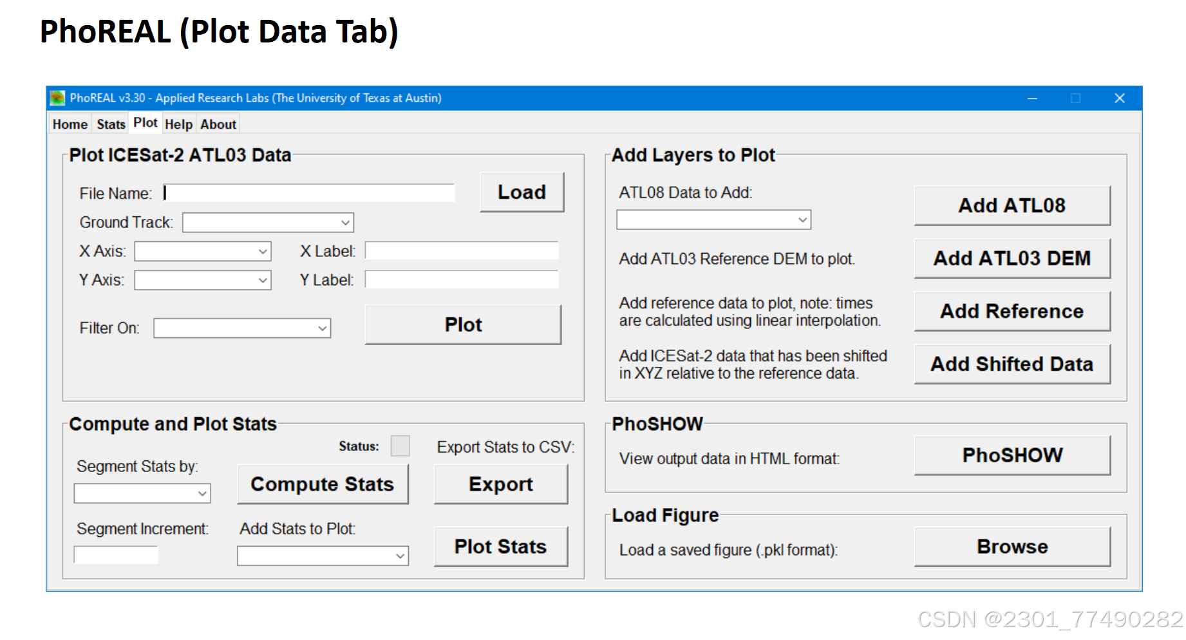Click the Compute Stats button
The height and width of the screenshot is (640, 1186).
point(323,484)
